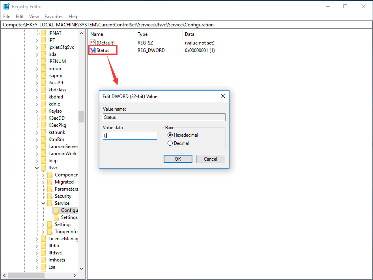Click the TriggerInfo folder icon
The height and width of the screenshot is (280, 373).
coord(50,232)
